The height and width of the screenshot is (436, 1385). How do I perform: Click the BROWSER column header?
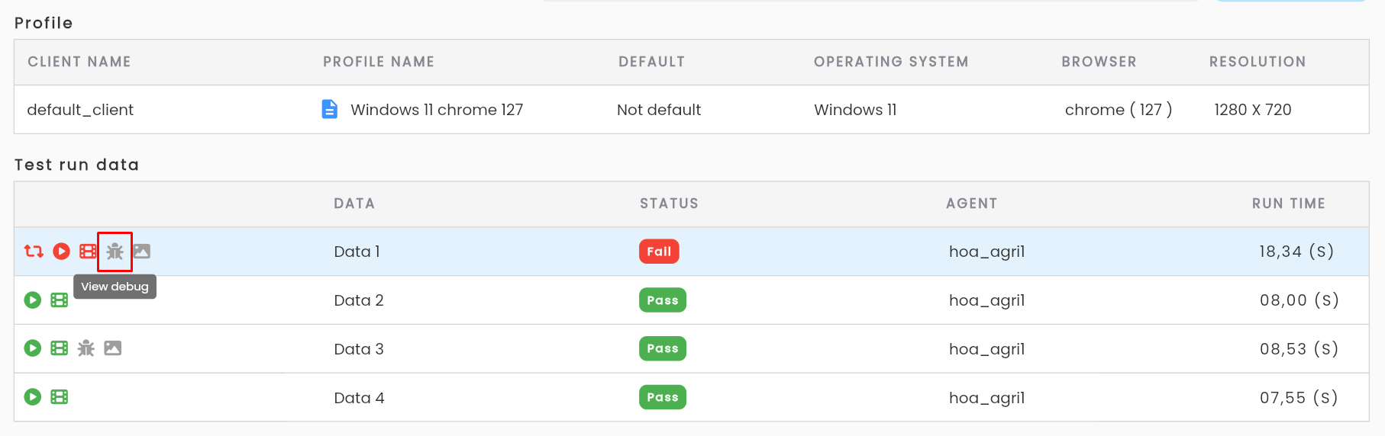point(1099,62)
